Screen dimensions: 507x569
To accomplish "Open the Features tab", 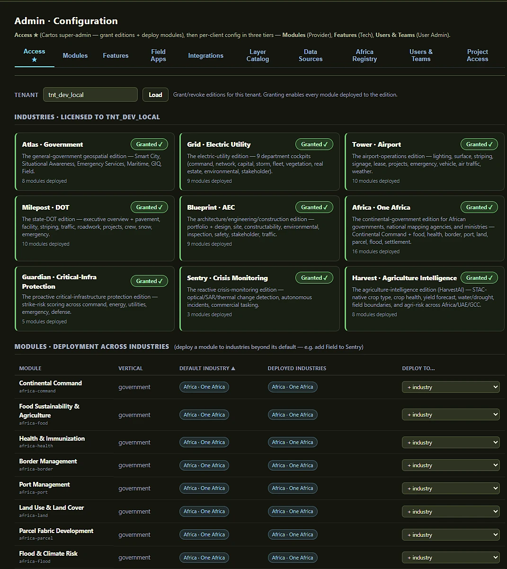I will [116, 55].
